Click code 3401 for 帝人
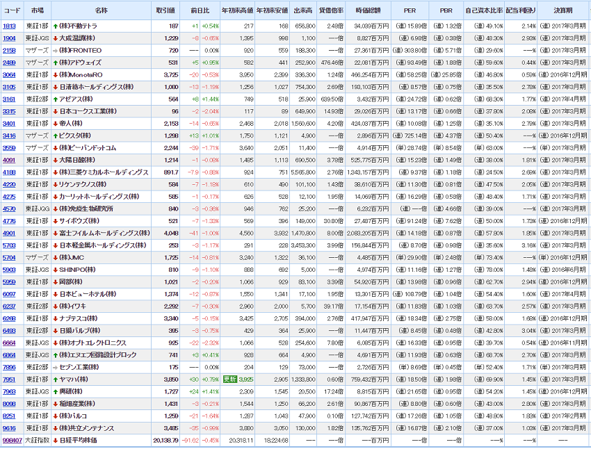This screenshot has width=591, height=449. 9,124
